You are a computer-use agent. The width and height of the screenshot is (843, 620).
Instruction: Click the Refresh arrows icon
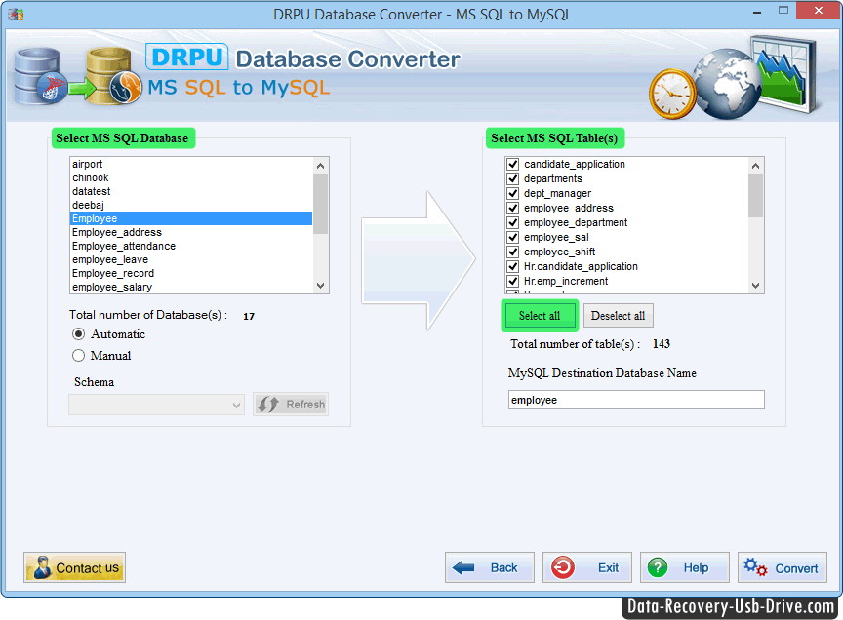[267, 404]
